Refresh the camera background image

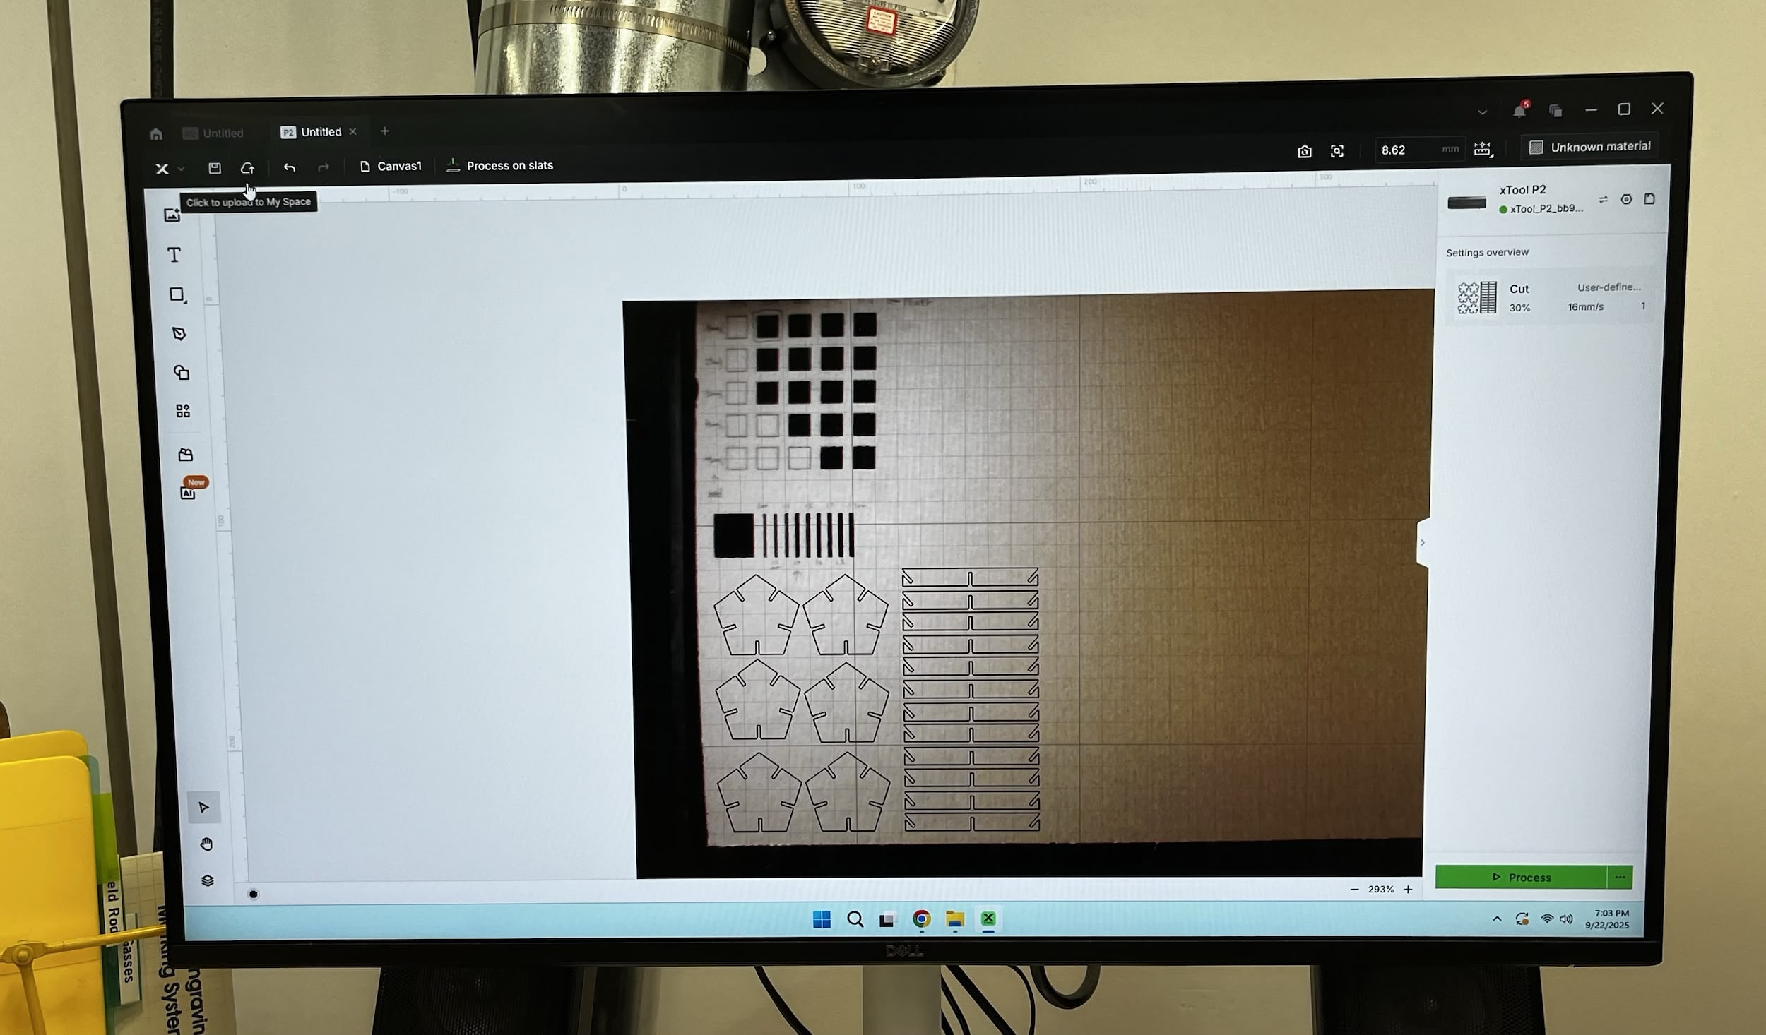[x=1304, y=151]
